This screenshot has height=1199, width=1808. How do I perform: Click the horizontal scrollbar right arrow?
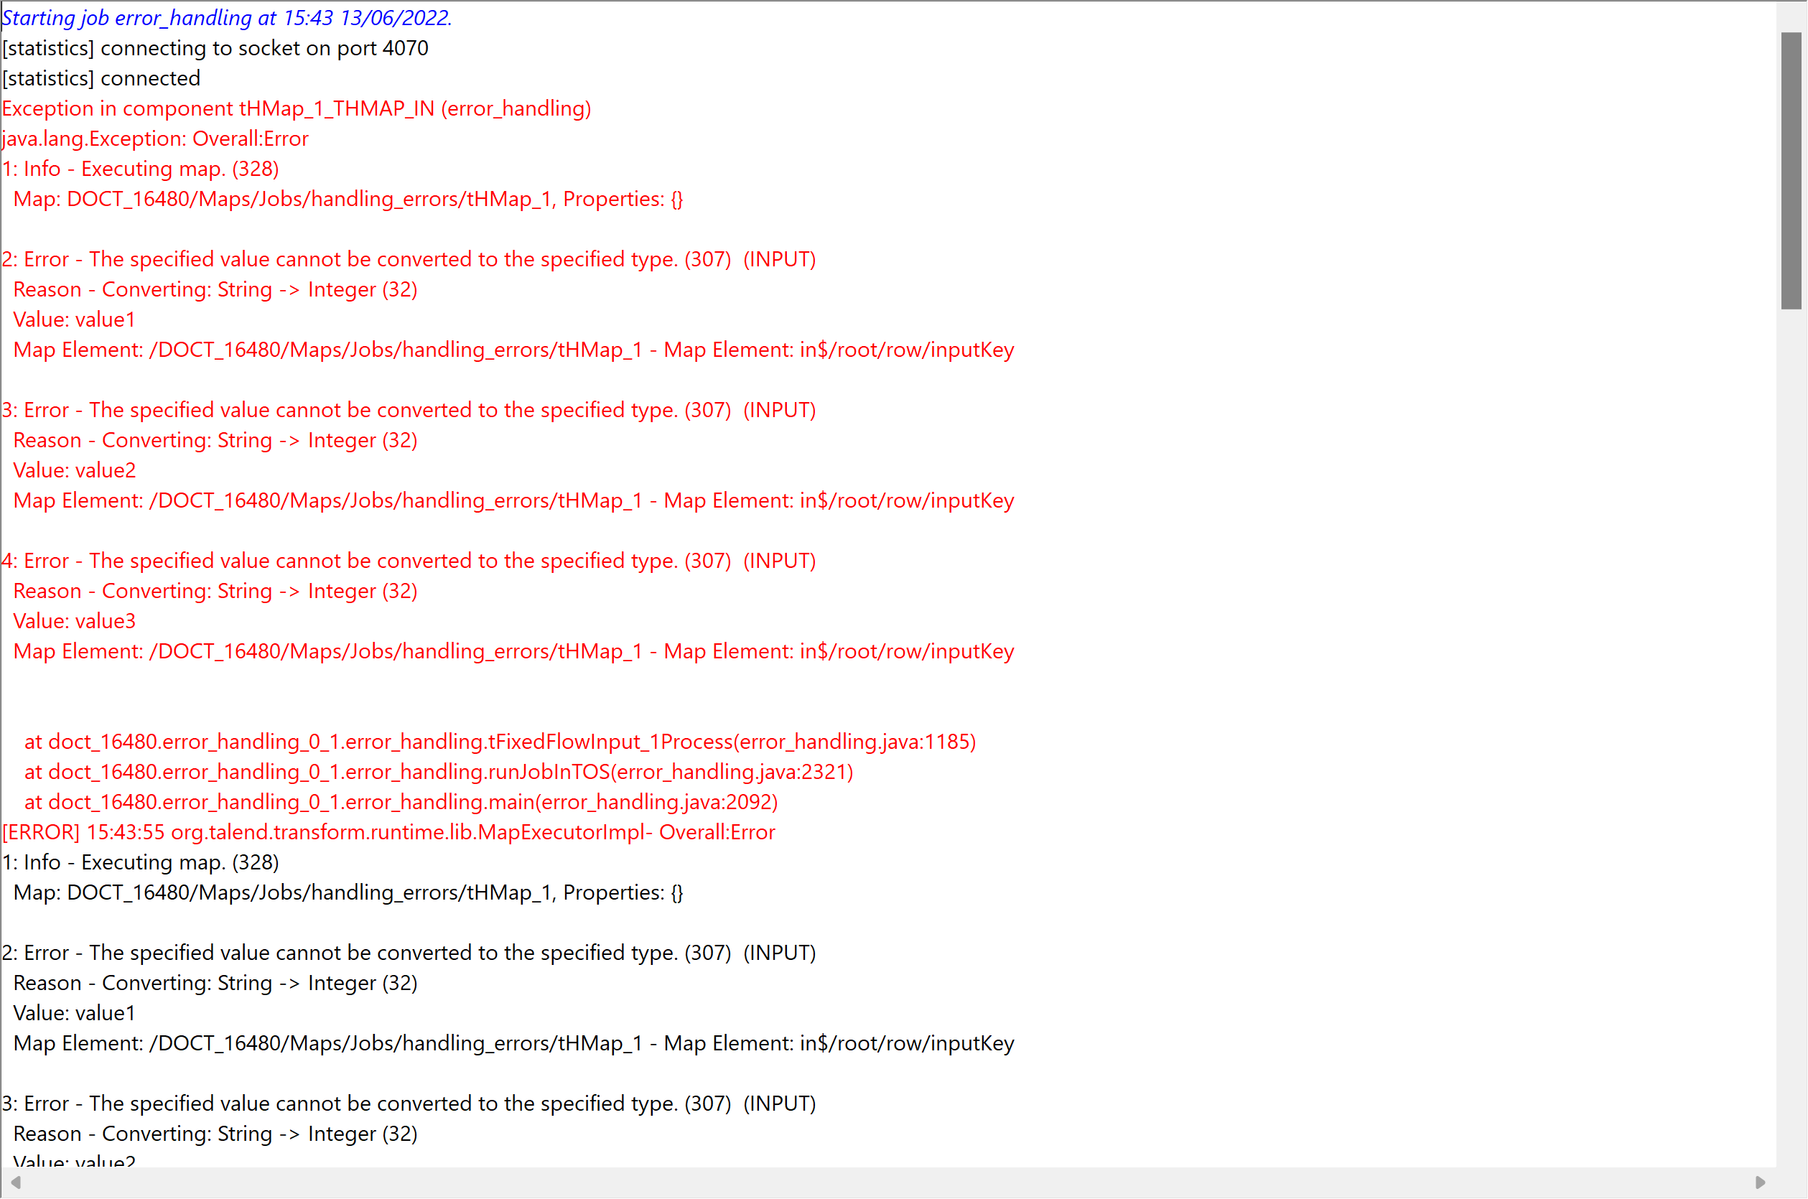1760,1182
